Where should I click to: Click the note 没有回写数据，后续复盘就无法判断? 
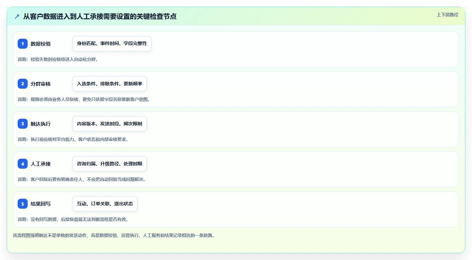[x=73, y=219]
